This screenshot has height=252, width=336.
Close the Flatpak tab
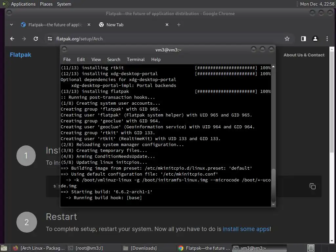tap(89, 25)
